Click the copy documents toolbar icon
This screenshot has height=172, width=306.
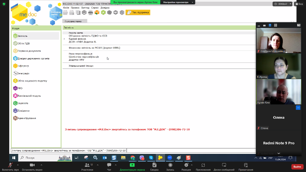(x=78, y=12)
